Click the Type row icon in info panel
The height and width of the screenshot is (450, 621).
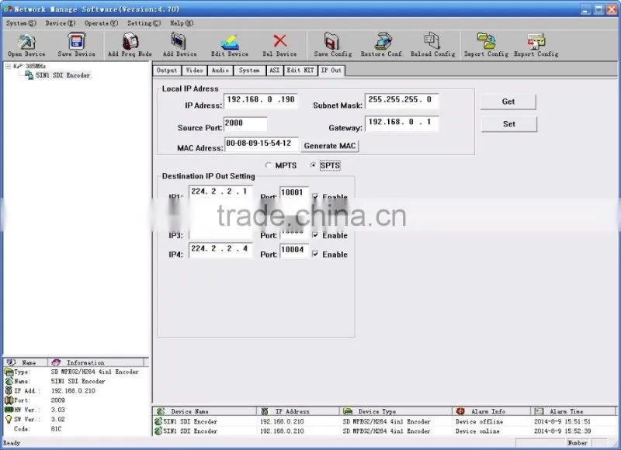9,372
